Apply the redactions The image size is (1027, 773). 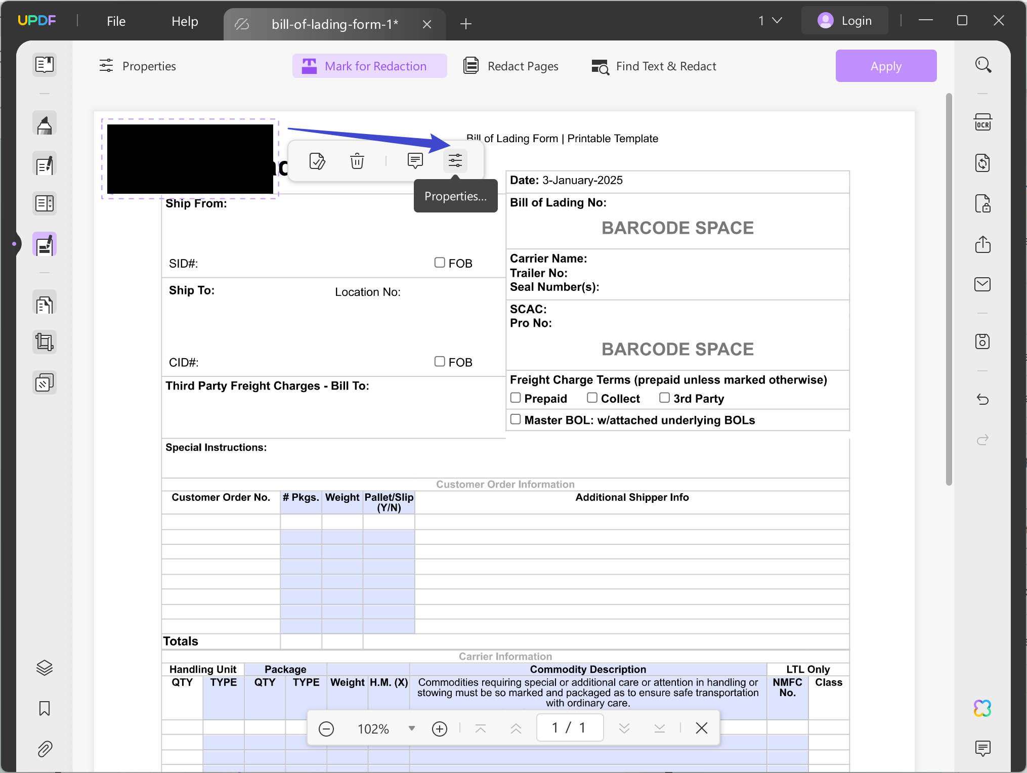(886, 66)
